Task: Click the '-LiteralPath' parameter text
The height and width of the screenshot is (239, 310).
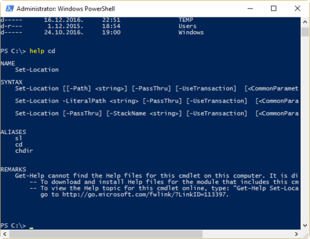Action: 84,101
